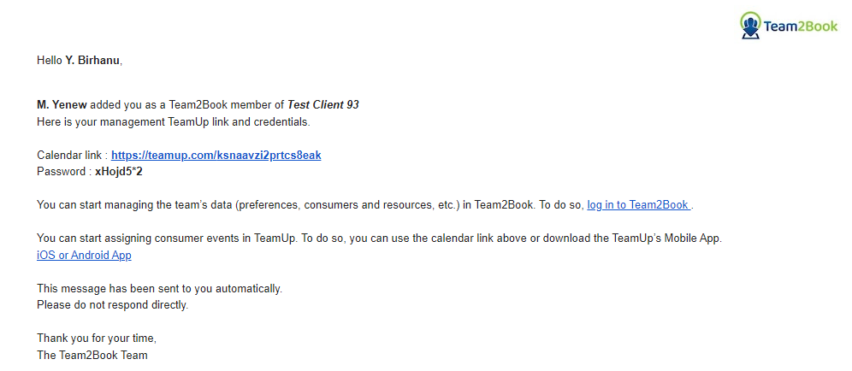Screen dimensions: 852x371
Task: Click the 'Password :' label
Action: [x=64, y=172]
